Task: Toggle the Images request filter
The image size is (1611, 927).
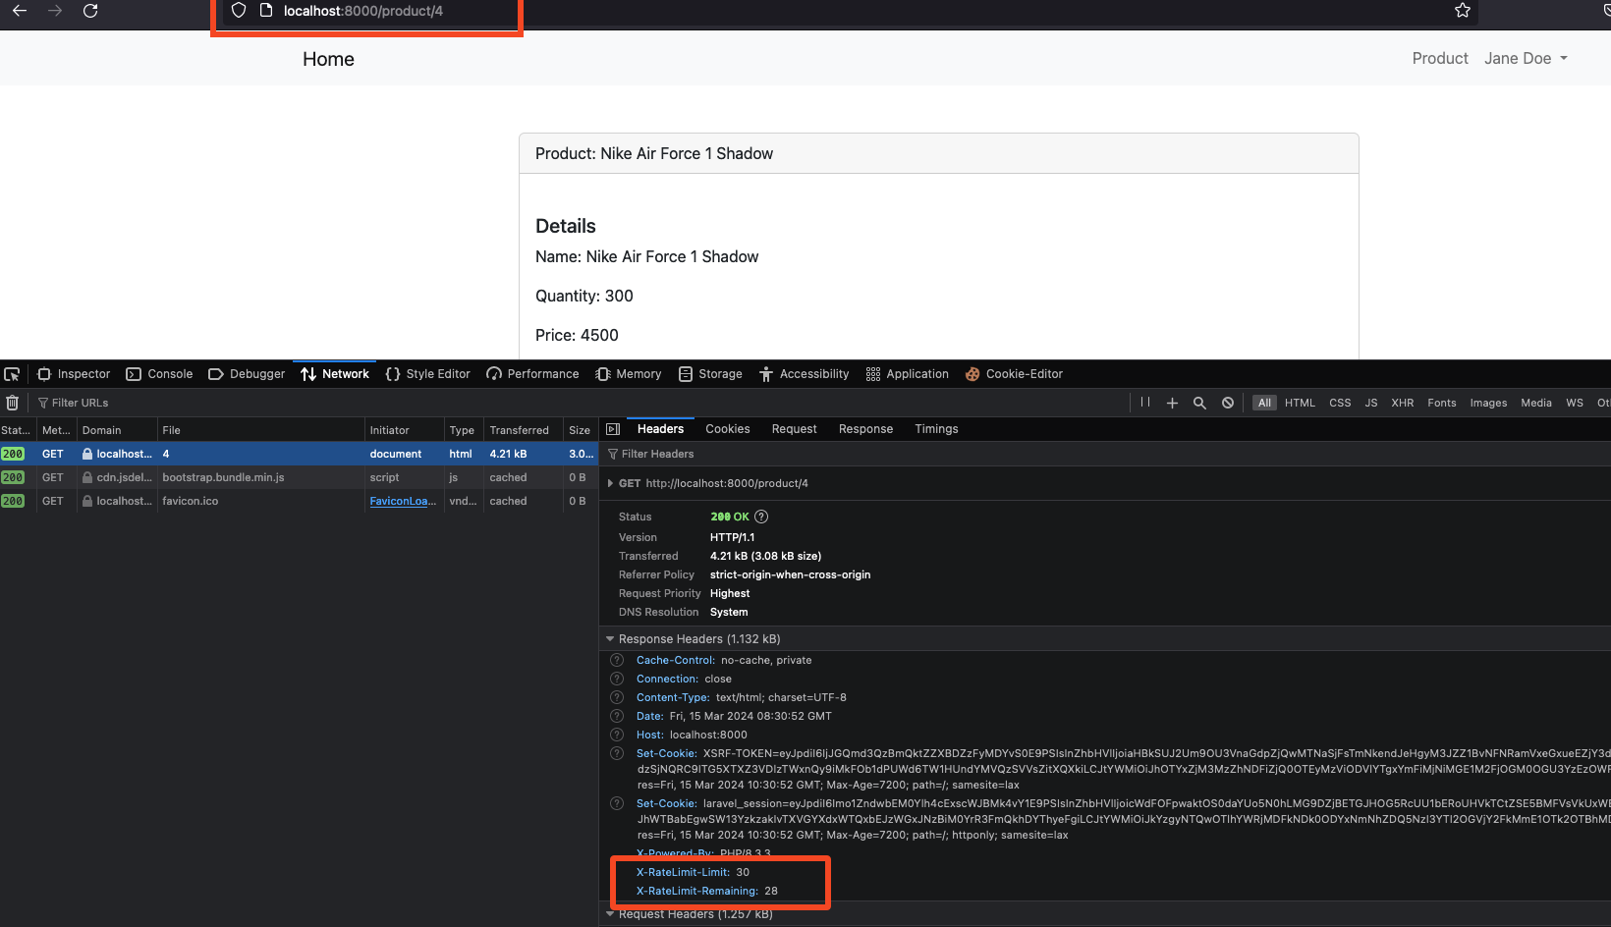Action: [1488, 403]
